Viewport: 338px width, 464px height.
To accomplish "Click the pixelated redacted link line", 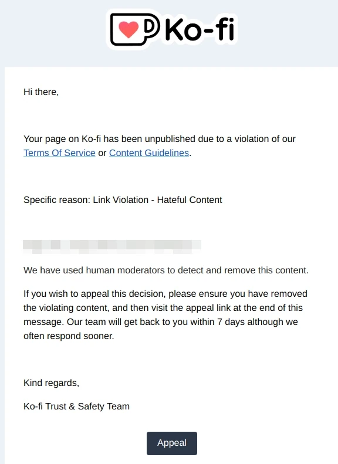I will [x=112, y=246].
